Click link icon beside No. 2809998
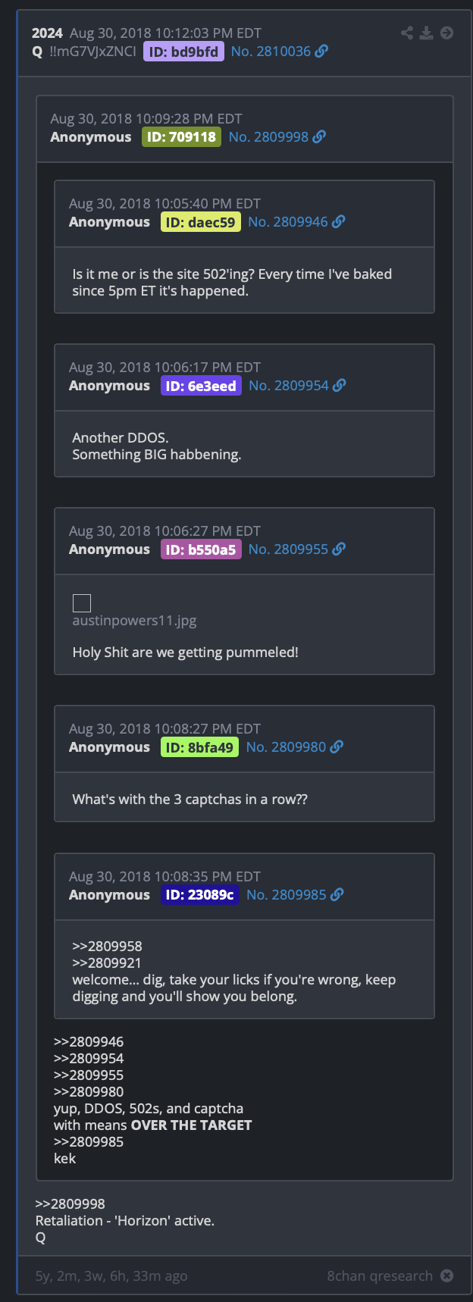473x1302 pixels. point(320,136)
